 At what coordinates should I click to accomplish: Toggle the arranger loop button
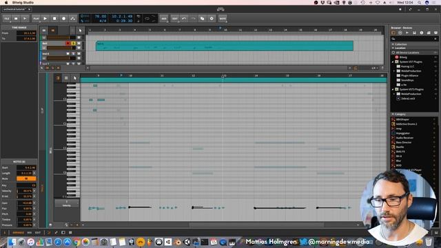pyautogui.click(x=147, y=19)
